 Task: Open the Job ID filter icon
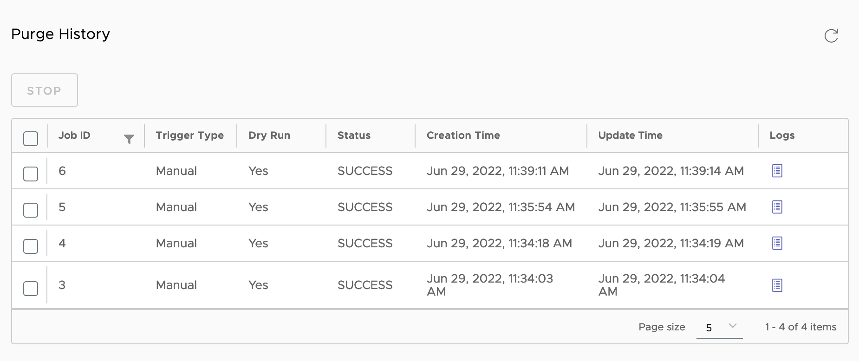pyautogui.click(x=129, y=139)
